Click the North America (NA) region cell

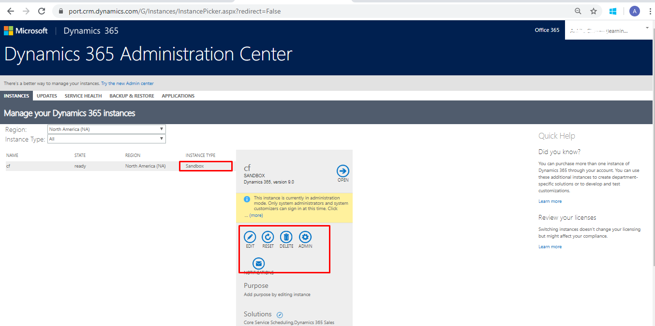(x=146, y=166)
